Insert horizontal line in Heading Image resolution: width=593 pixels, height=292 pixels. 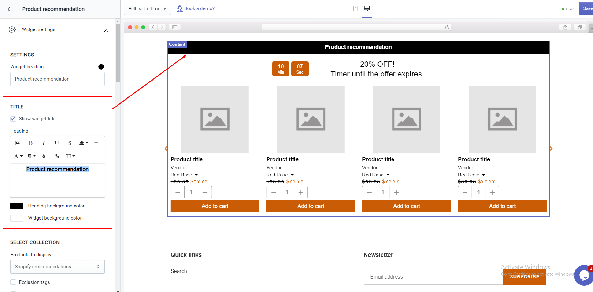(x=96, y=143)
